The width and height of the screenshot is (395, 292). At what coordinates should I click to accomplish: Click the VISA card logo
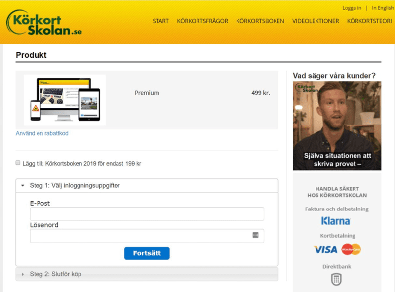(x=325, y=250)
